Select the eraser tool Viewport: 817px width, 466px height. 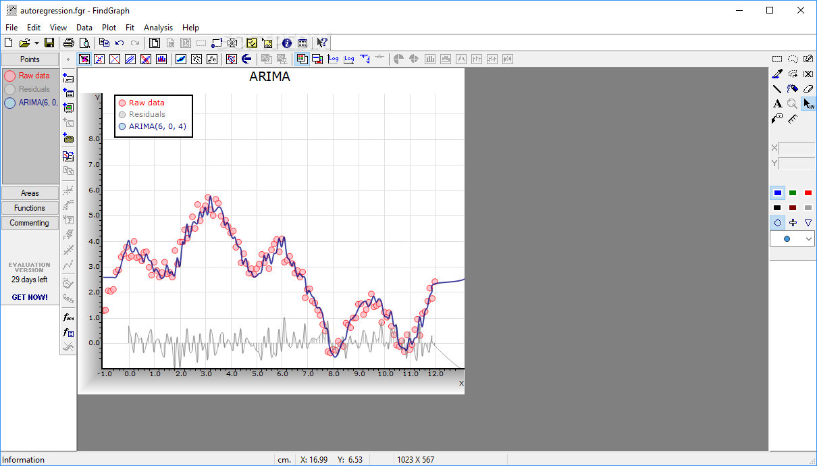tap(808, 88)
